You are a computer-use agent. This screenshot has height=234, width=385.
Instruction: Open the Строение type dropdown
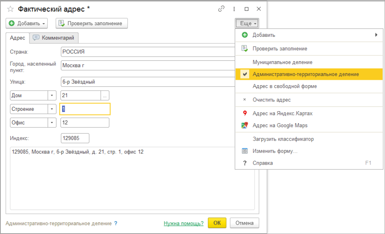(x=52, y=109)
